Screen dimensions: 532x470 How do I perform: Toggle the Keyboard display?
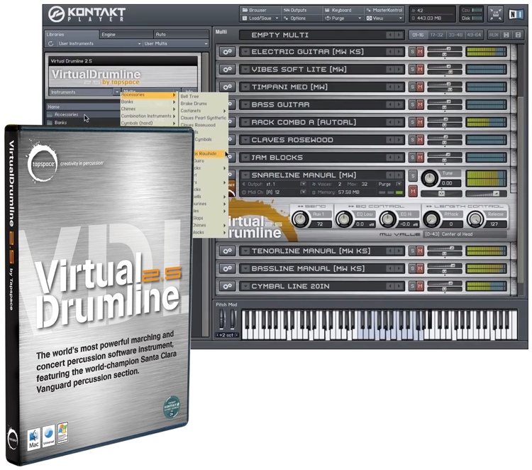tap(343, 10)
